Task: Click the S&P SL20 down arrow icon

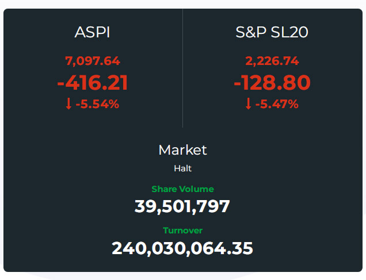Action: point(249,103)
